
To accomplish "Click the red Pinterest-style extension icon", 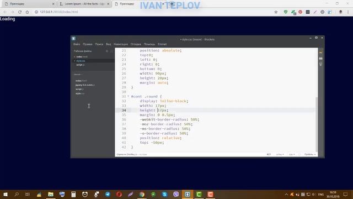I will (x=300, y=12).
